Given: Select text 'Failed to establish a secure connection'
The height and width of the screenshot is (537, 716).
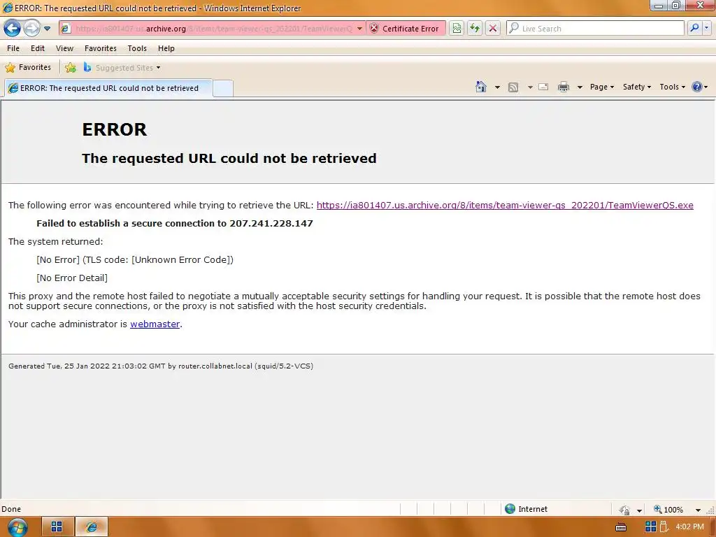Looking at the screenshot, I should tap(126, 224).
